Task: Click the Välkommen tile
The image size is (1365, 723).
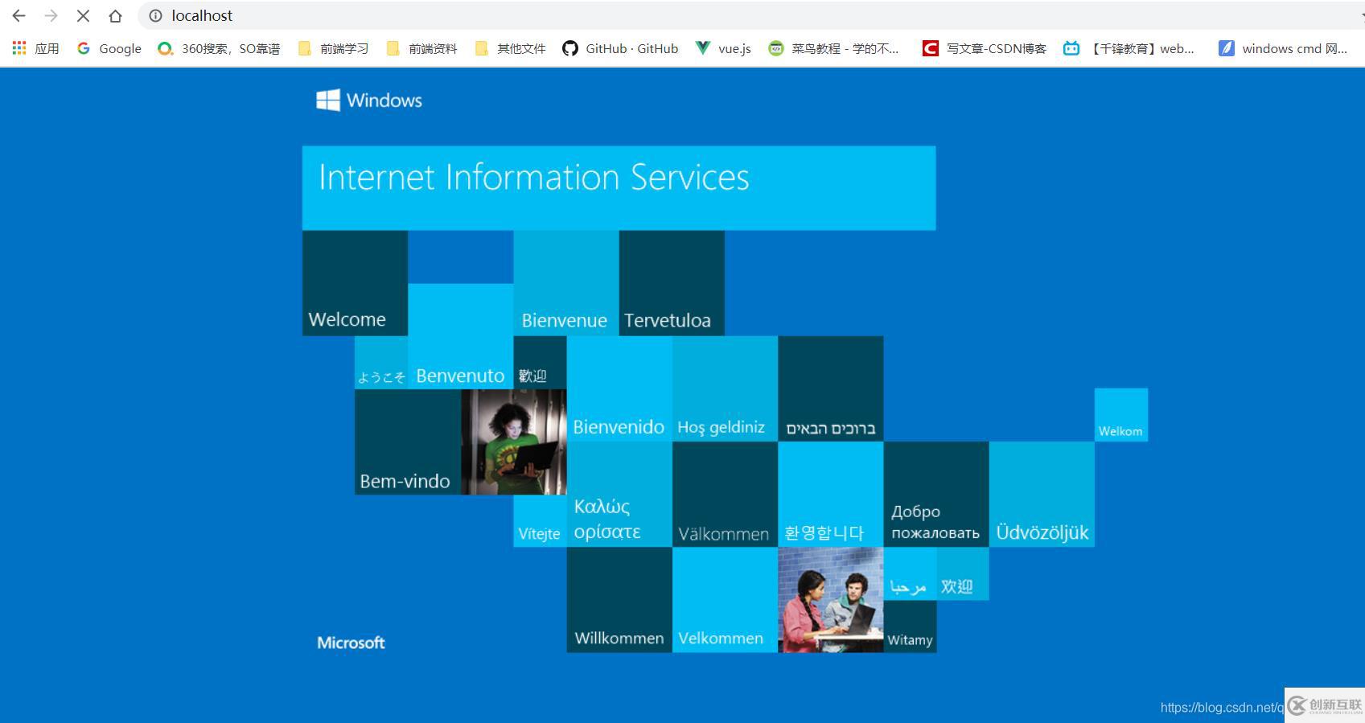Action: [725, 494]
